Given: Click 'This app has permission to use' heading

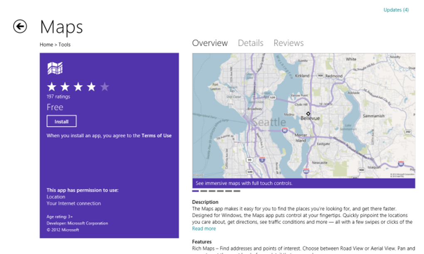Looking at the screenshot, I should [82, 190].
